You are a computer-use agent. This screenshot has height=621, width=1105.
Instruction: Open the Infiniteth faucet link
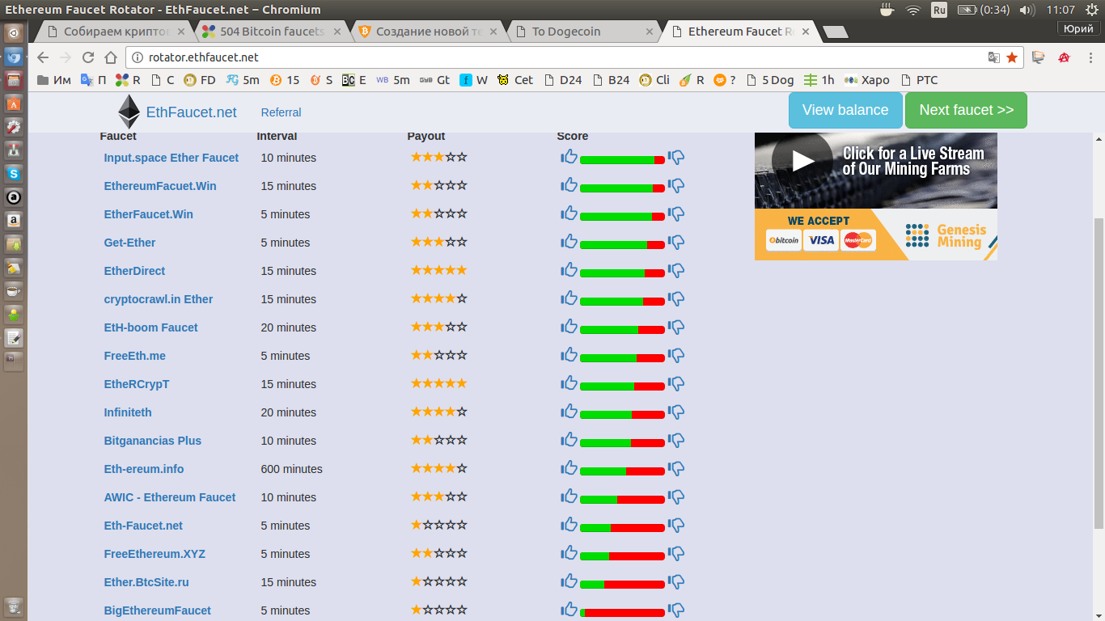(128, 412)
